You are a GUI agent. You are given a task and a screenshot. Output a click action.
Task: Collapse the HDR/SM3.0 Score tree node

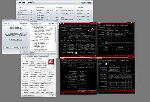(33, 32)
